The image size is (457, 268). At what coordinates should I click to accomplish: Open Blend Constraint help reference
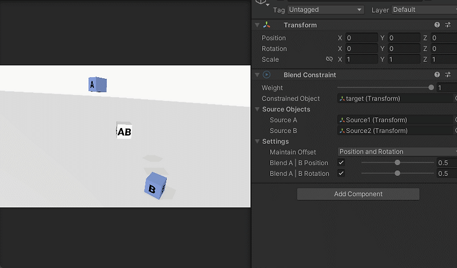437,75
